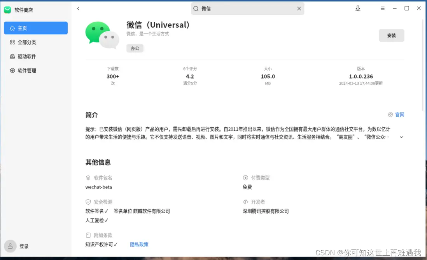Click the 300+ download count
The image size is (427, 260).
point(113,77)
